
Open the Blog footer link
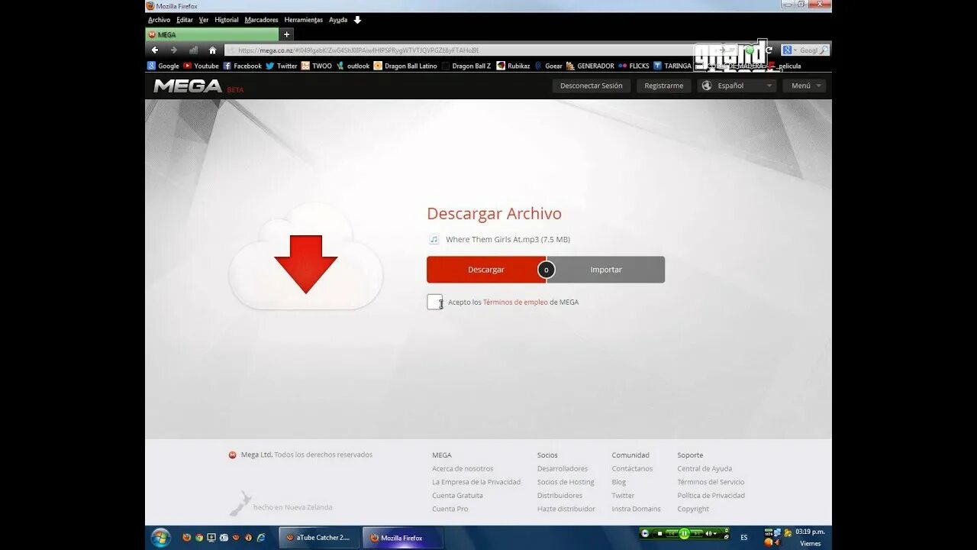pos(619,482)
